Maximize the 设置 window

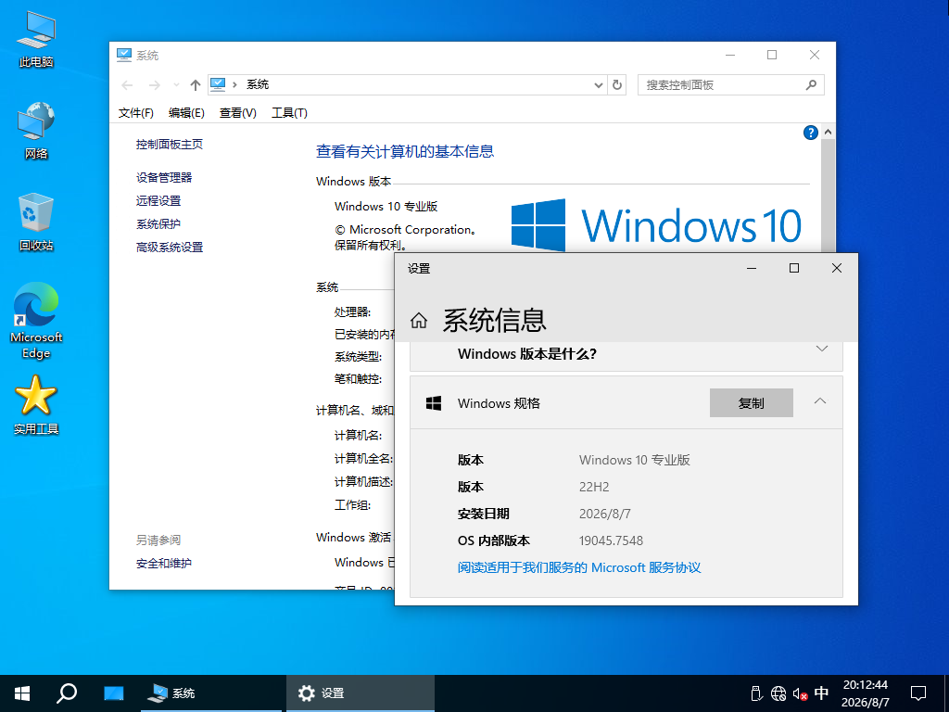tap(794, 268)
